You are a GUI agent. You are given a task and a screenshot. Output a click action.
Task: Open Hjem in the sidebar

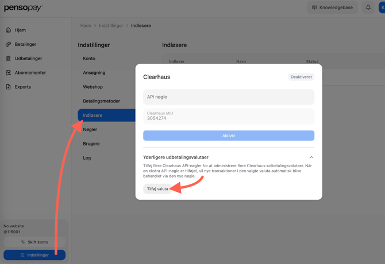[x=20, y=30]
